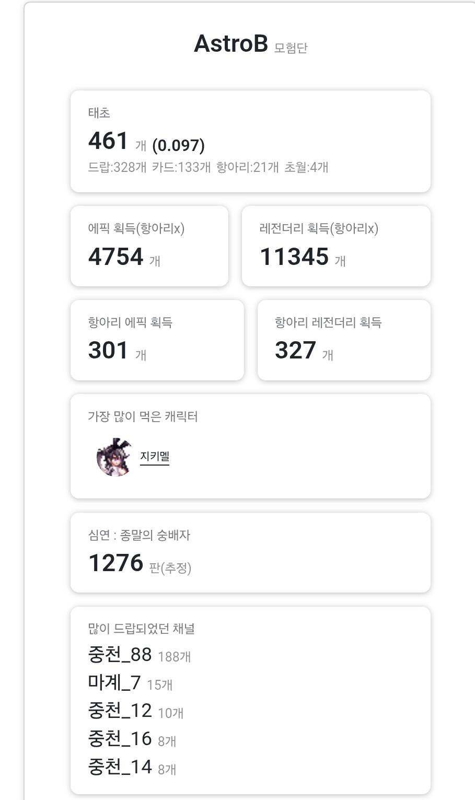Click the (0.097) ratio value
475x800 pixels.
[x=178, y=145]
